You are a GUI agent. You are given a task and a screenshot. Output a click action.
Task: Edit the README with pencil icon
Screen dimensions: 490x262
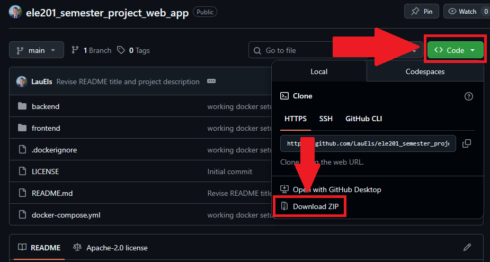coord(467,248)
